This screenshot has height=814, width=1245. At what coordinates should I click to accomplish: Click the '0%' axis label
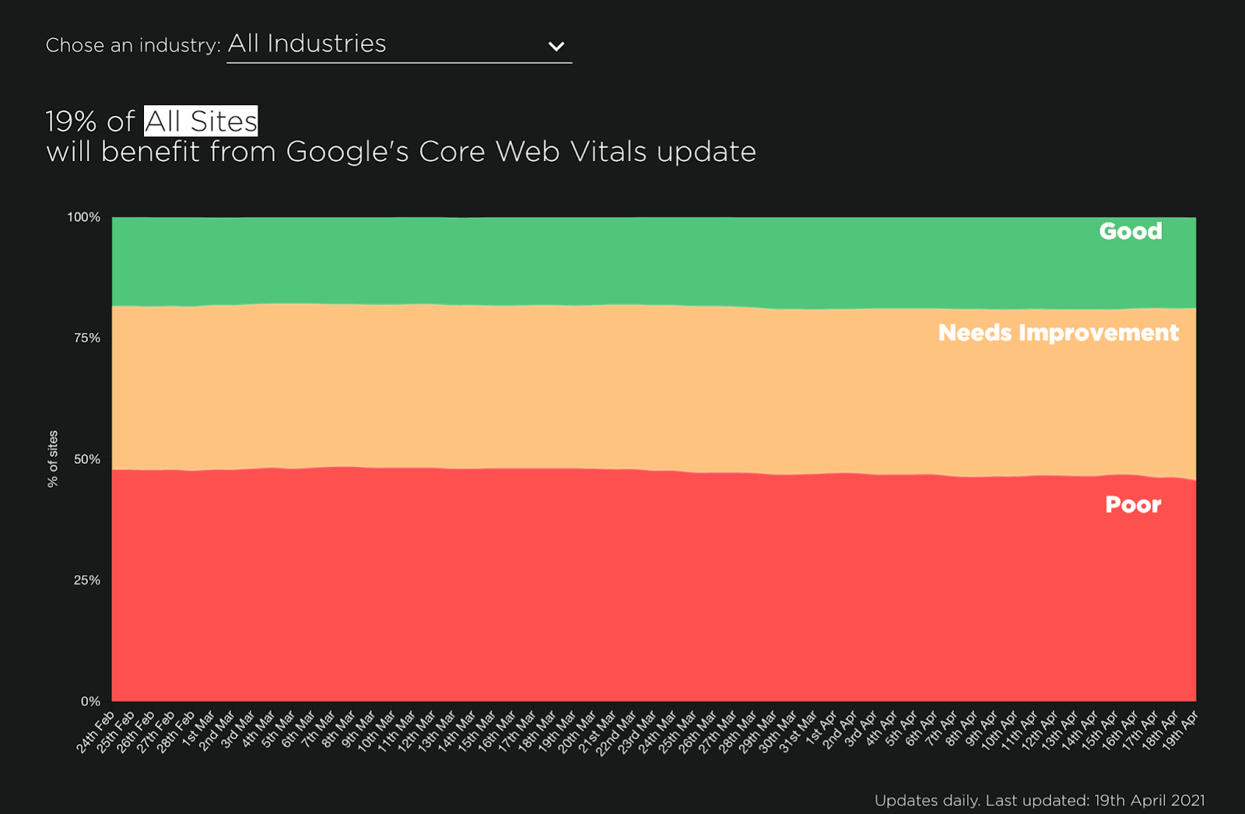pyautogui.click(x=92, y=700)
